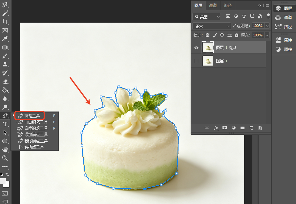Viewport: 296px width, 204px height.
Task: Select the Clone Stamp tool
Action: pyautogui.click(x=5, y=64)
